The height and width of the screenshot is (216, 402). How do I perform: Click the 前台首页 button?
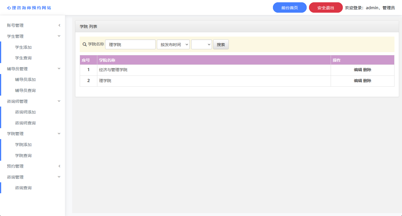290,8
